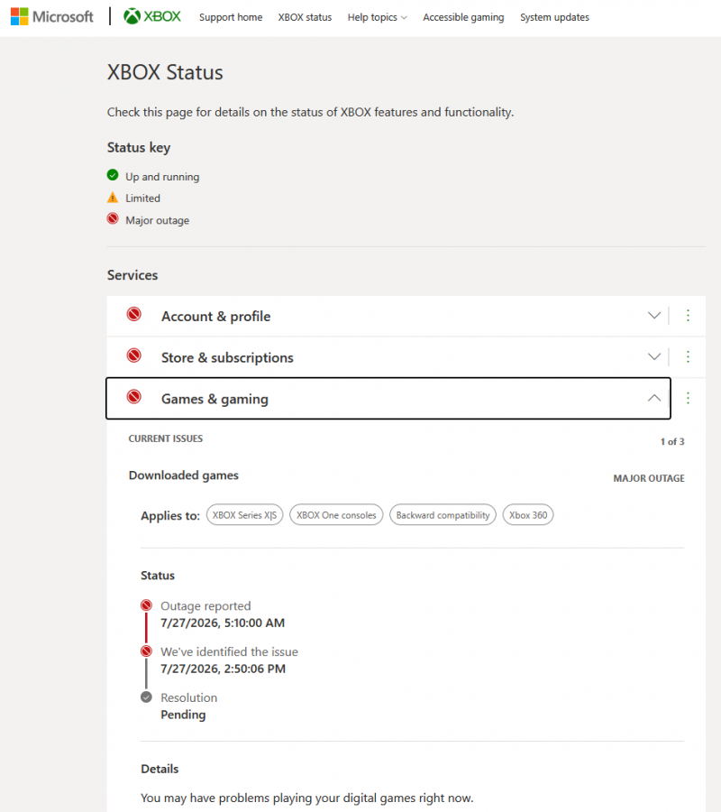Click the Outage reported timeline marker
721x812 pixels.
pyautogui.click(x=146, y=604)
